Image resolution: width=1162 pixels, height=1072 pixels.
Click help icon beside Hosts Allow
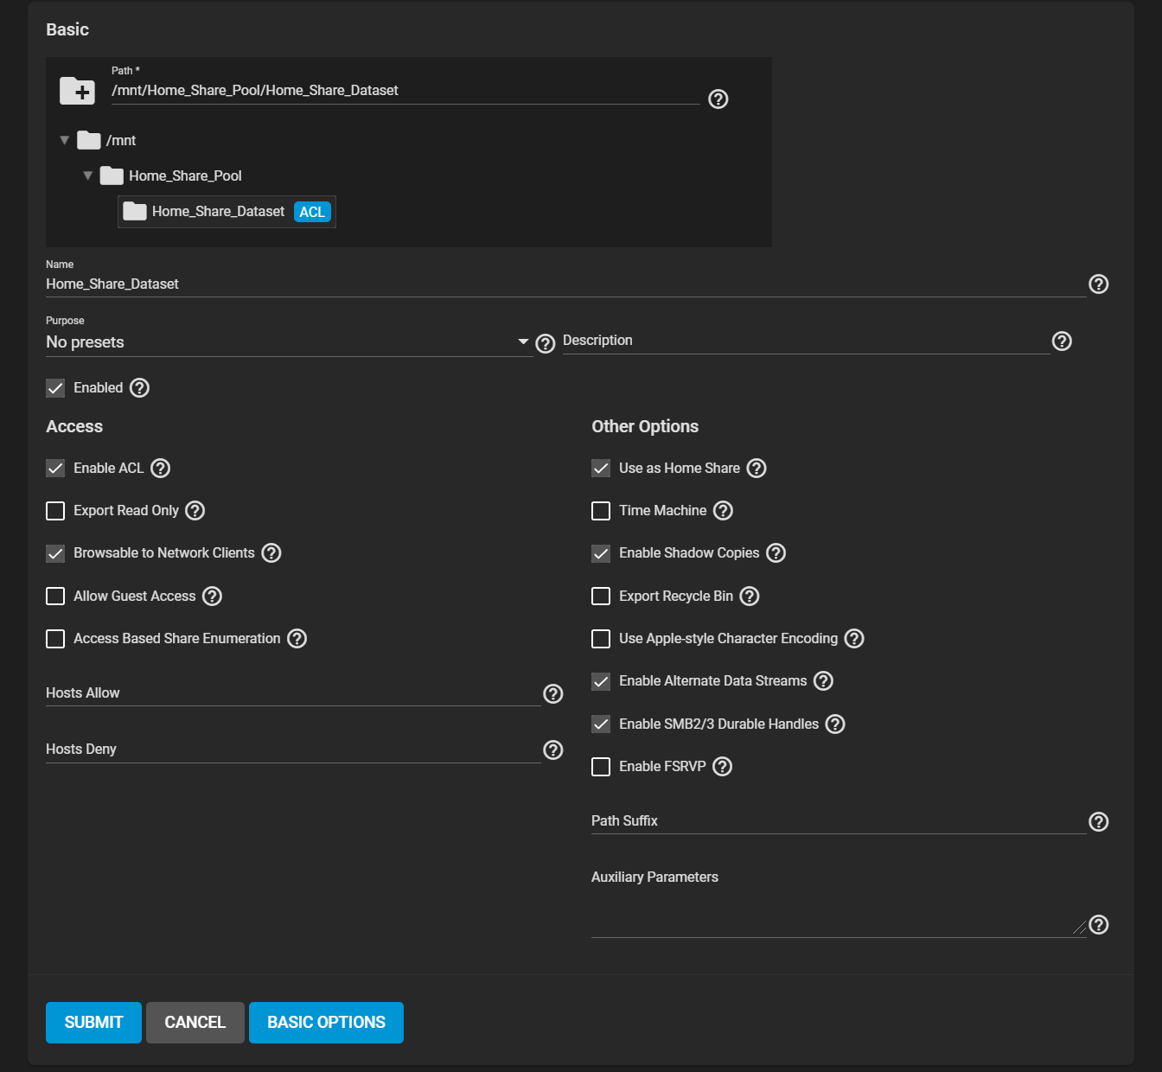(553, 694)
